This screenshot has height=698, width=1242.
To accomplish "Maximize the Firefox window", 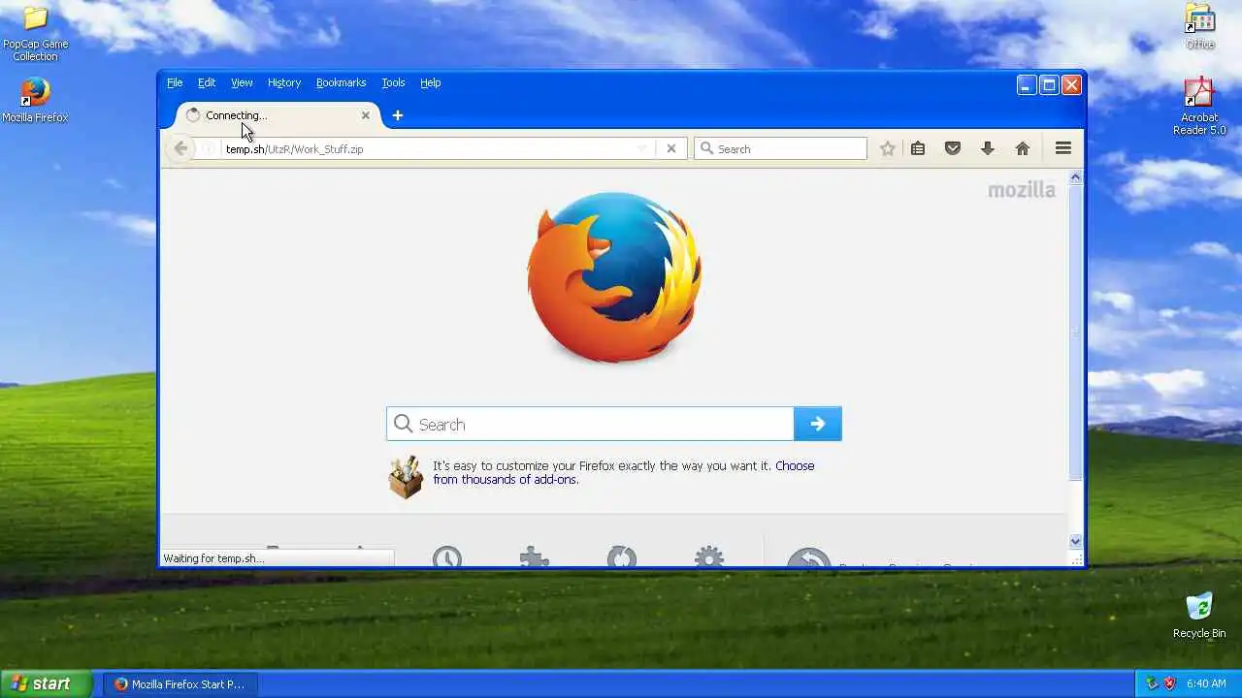I will [1049, 85].
